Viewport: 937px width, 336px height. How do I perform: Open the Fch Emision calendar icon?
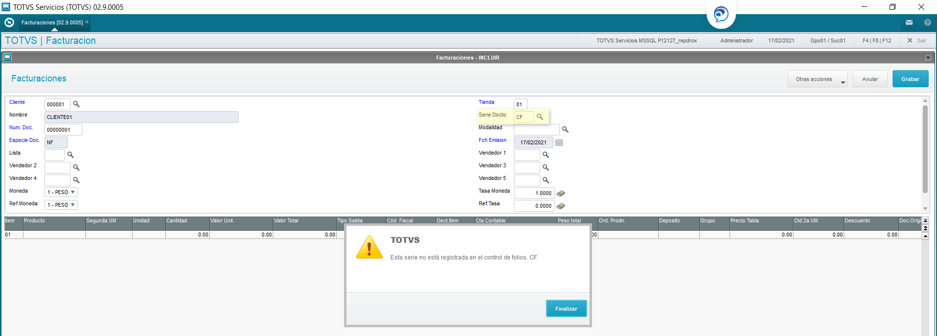559,143
